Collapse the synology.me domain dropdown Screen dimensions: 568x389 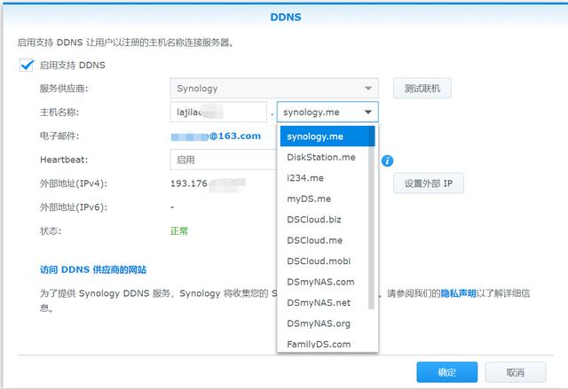click(x=327, y=112)
